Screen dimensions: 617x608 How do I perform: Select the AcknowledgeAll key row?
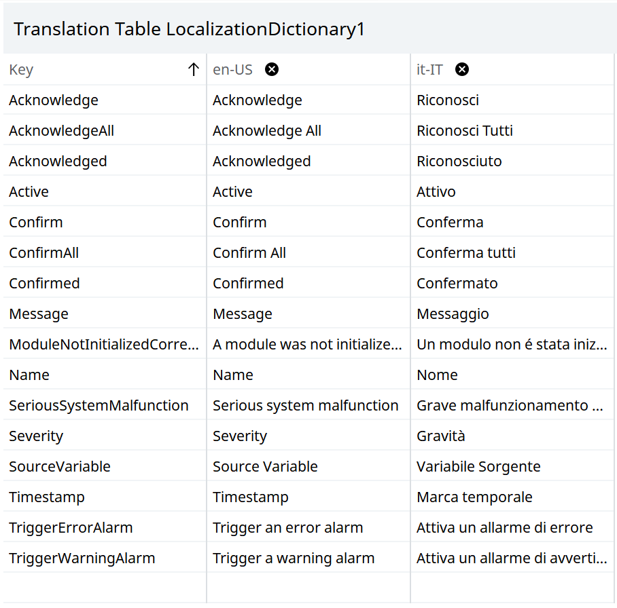60,130
